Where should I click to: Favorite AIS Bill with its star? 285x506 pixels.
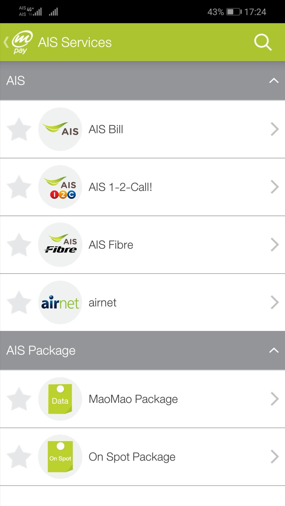(x=19, y=129)
